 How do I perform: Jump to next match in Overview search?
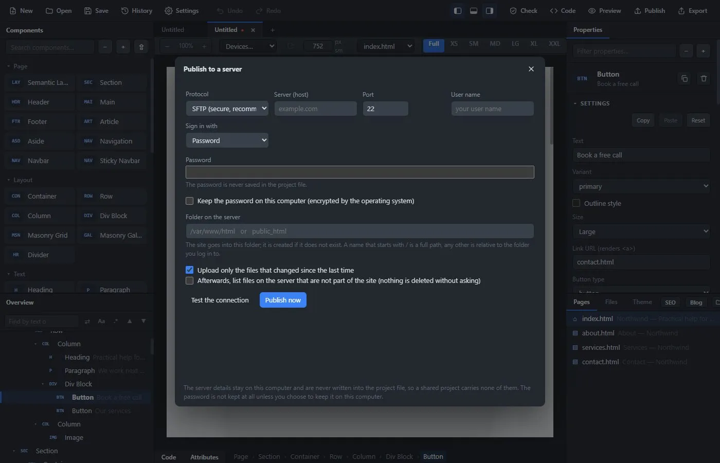pos(143,322)
